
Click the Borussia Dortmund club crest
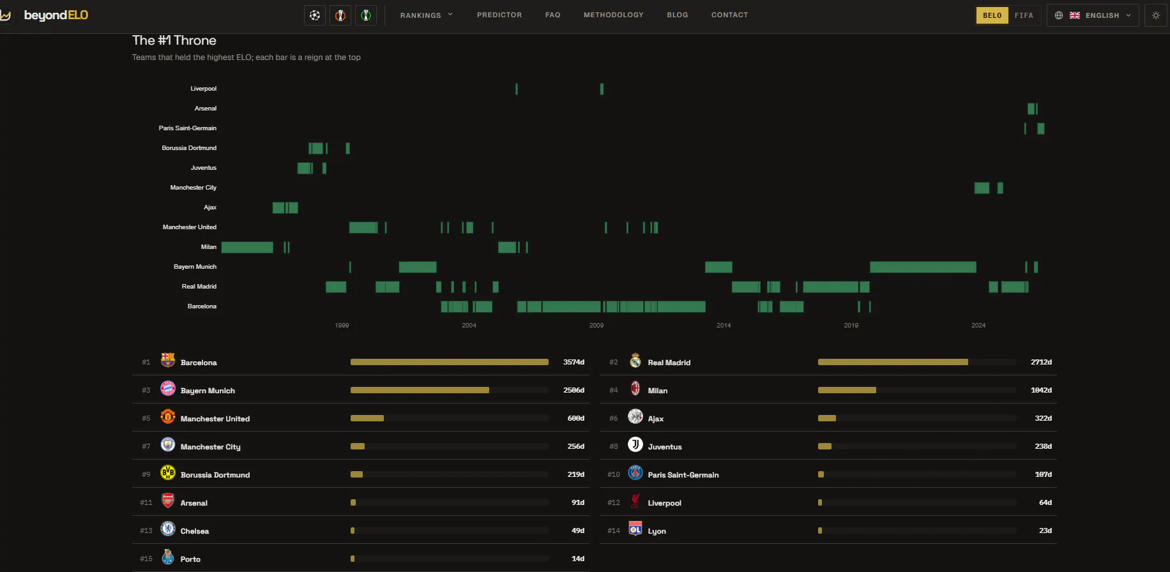tap(168, 473)
